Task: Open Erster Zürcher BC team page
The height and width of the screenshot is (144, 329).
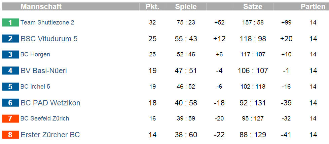Action: tap(50, 135)
